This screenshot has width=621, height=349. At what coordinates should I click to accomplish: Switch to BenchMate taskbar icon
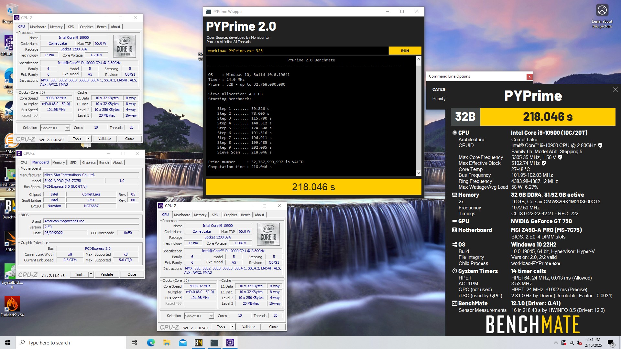[198, 343]
